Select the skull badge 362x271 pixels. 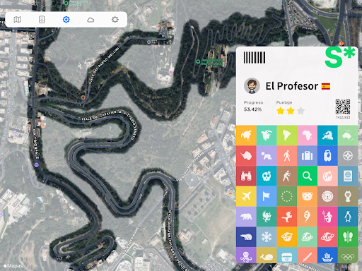[x=267, y=176]
